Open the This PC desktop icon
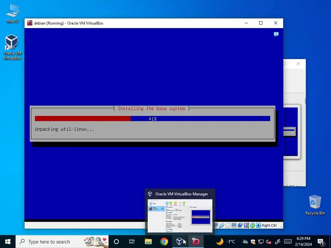The height and width of the screenshot is (248, 331). click(x=13, y=13)
